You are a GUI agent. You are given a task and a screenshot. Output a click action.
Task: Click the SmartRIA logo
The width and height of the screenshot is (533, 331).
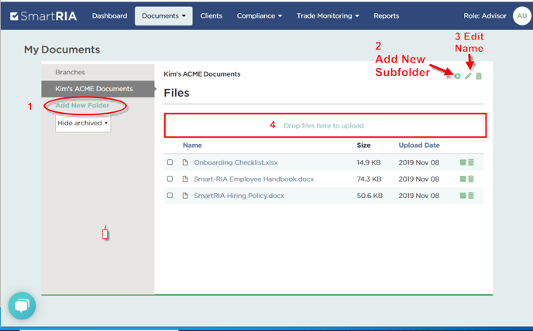click(x=43, y=16)
